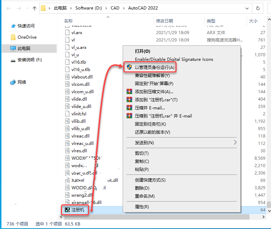Image resolution: width=271 pixels, height=229 pixels.
Task: Open 安装说明 (F:) drive in sidebar
Action: (30, 60)
